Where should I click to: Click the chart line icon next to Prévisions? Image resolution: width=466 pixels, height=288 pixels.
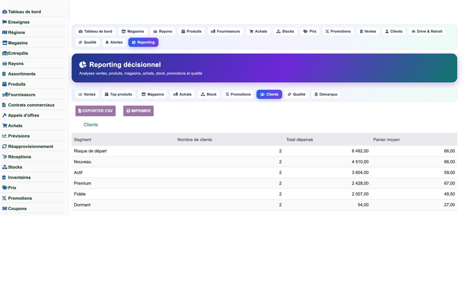point(5,136)
